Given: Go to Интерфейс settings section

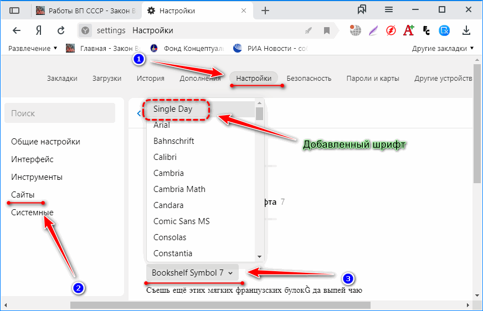Looking at the screenshot, I should click(x=32, y=159).
